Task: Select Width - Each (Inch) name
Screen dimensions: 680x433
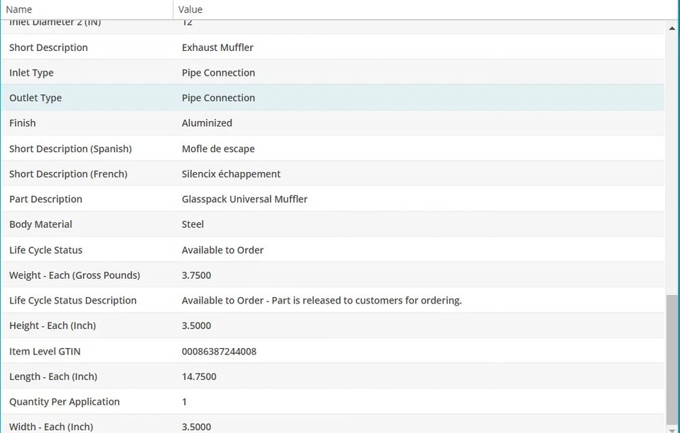Action: click(51, 427)
